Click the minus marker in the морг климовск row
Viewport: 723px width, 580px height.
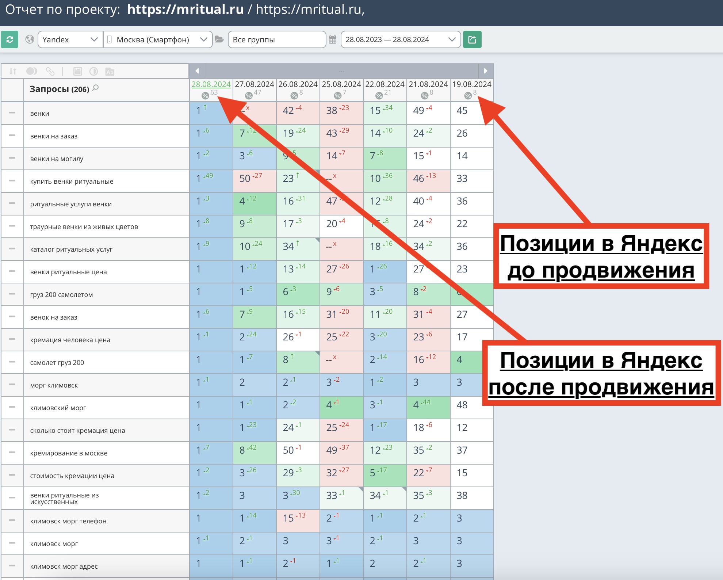[12, 385]
